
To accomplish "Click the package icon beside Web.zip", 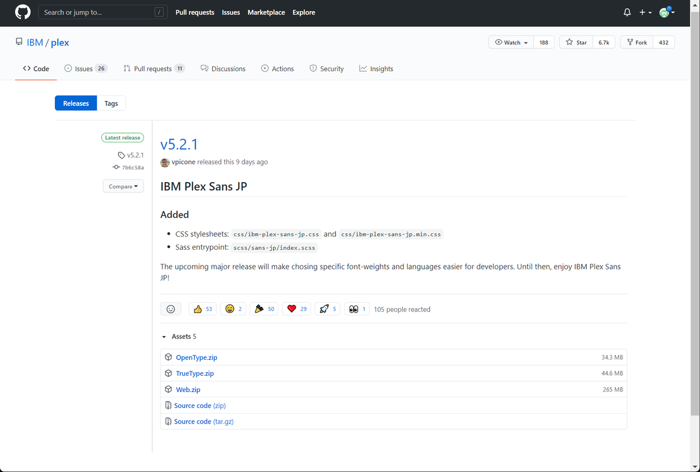I will pyautogui.click(x=168, y=389).
